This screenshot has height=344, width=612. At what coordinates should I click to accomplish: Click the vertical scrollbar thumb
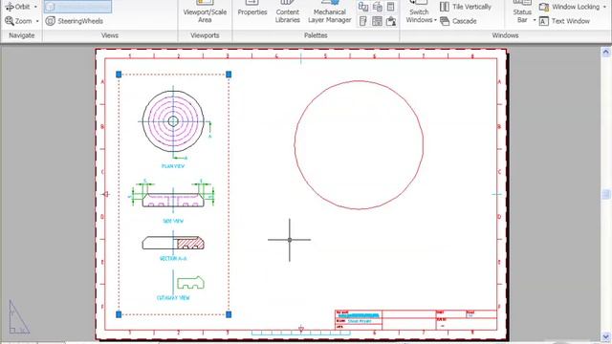pyautogui.click(x=605, y=194)
